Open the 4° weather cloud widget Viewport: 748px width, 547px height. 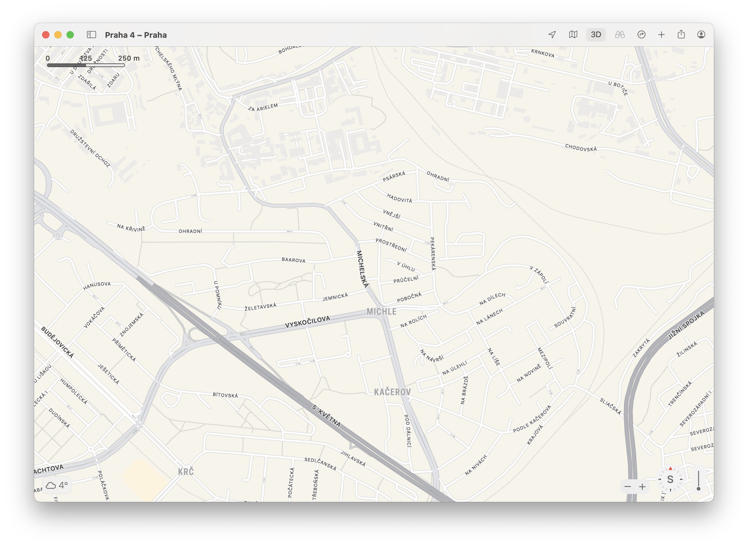click(x=57, y=485)
